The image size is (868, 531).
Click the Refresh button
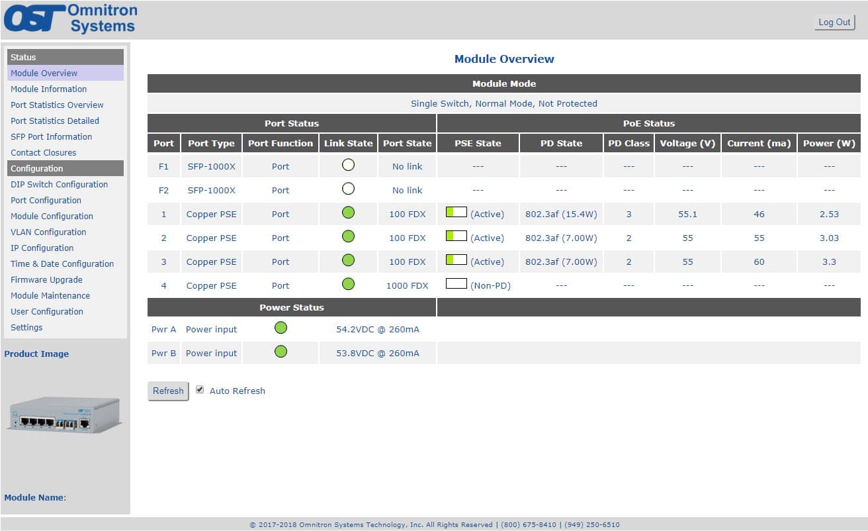[x=168, y=391]
